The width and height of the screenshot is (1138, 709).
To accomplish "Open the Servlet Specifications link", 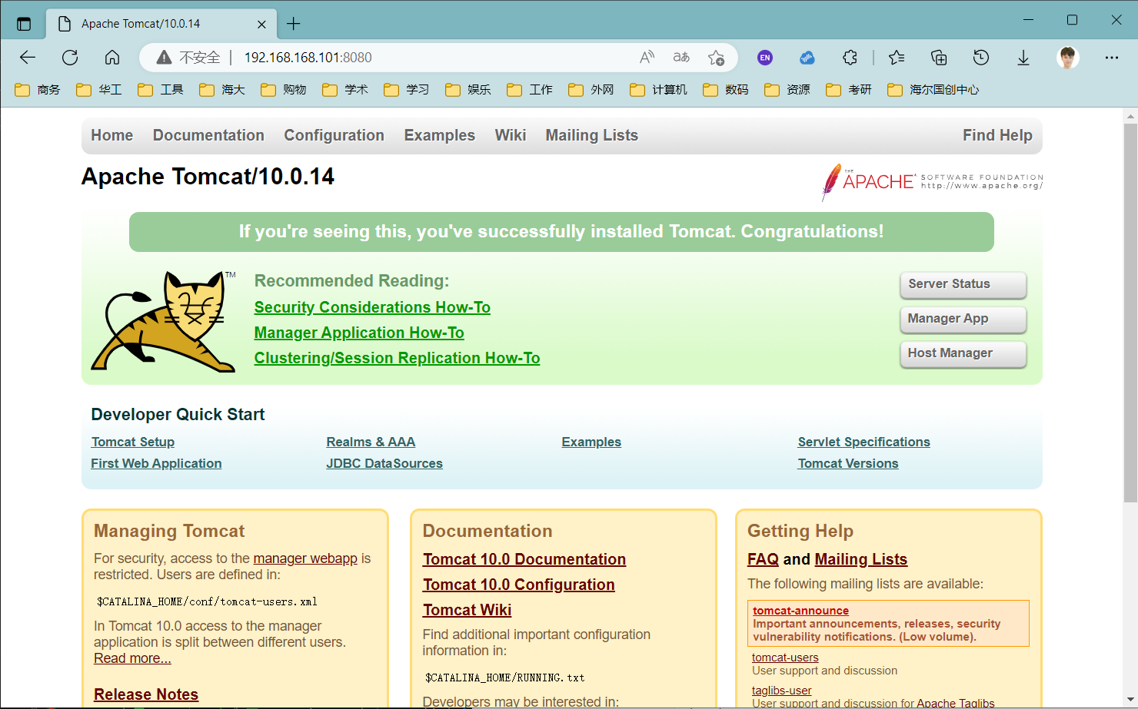I will coord(863,442).
